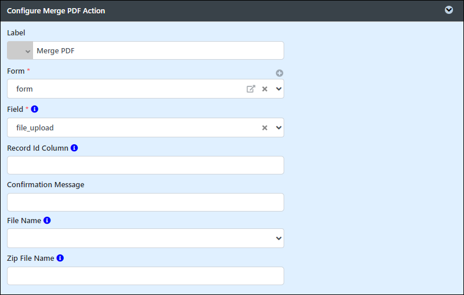This screenshot has width=464, height=295.
Task: Click the Record Id Column input
Action: pos(146,165)
